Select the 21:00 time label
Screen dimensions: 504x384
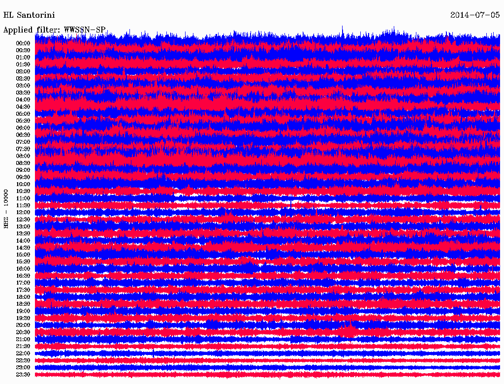click(x=23, y=339)
